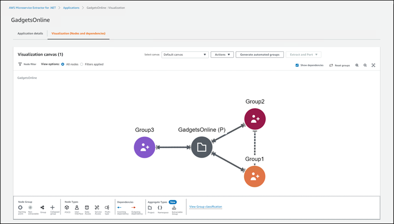Toggle the Show dependencies checkbox
The width and height of the screenshot is (394, 224).
point(297,65)
